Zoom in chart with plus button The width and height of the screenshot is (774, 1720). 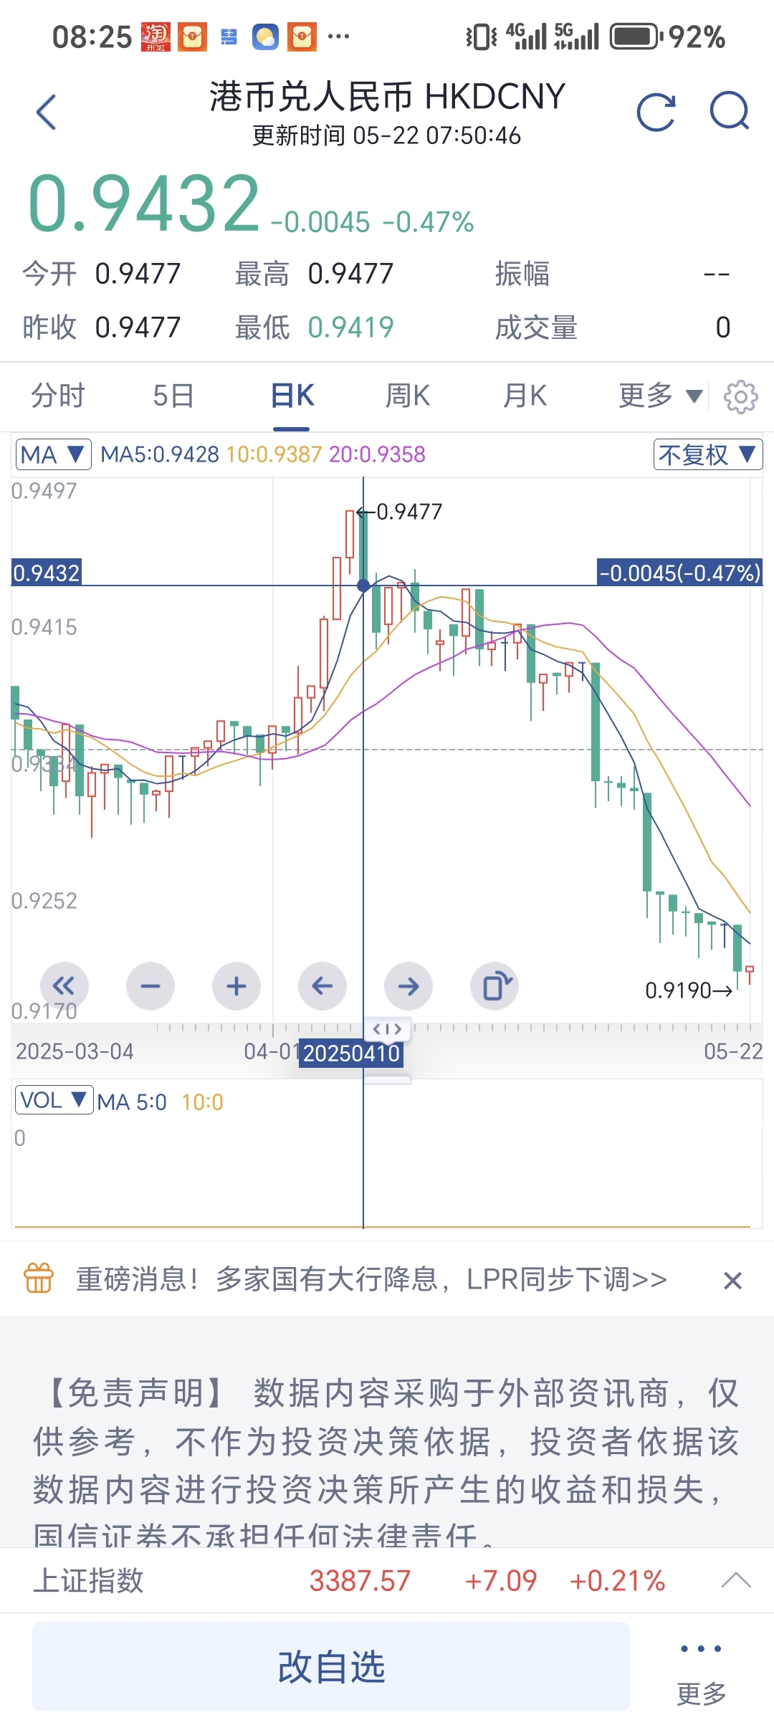coord(236,986)
